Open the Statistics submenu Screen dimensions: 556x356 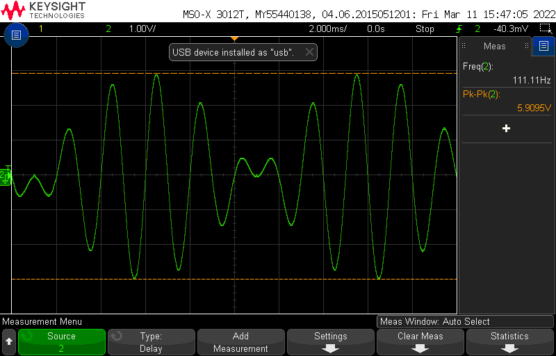[509, 342]
